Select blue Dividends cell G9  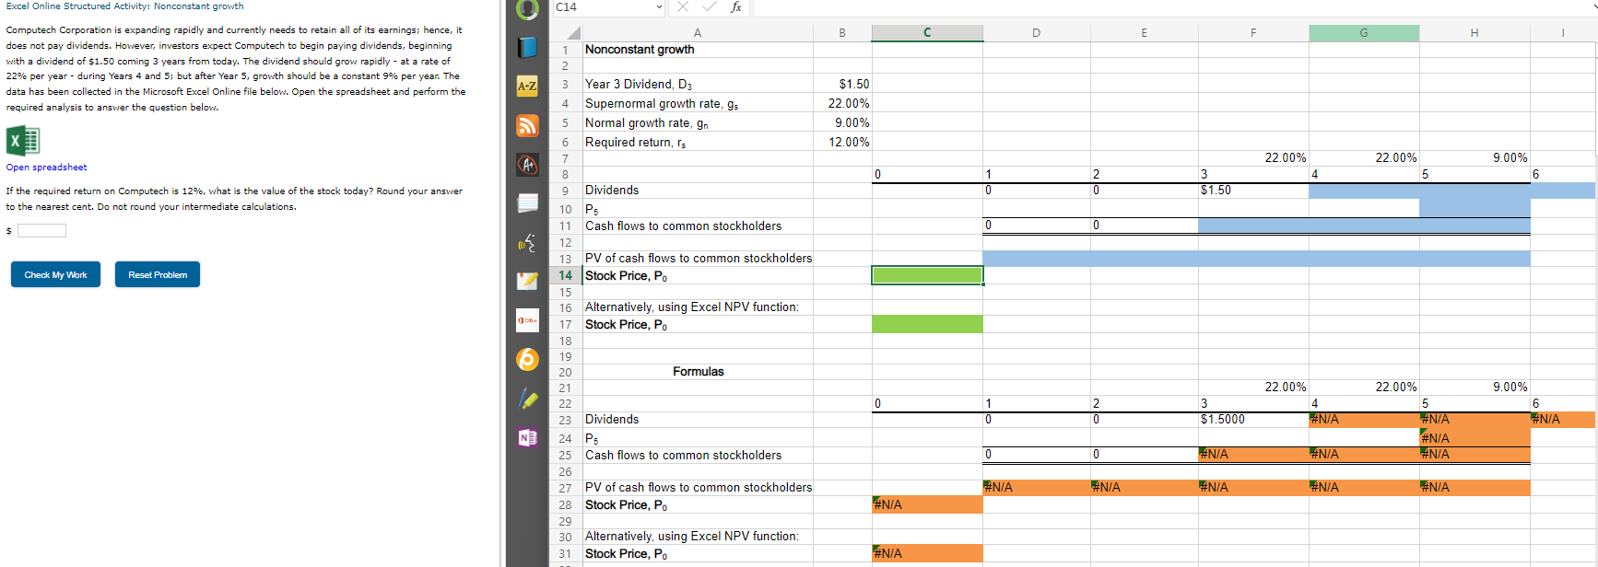pyautogui.click(x=1364, y=191)
